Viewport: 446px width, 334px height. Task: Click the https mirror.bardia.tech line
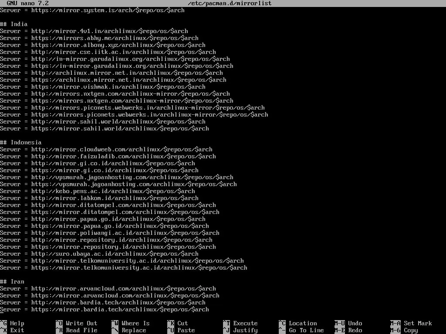105,309
